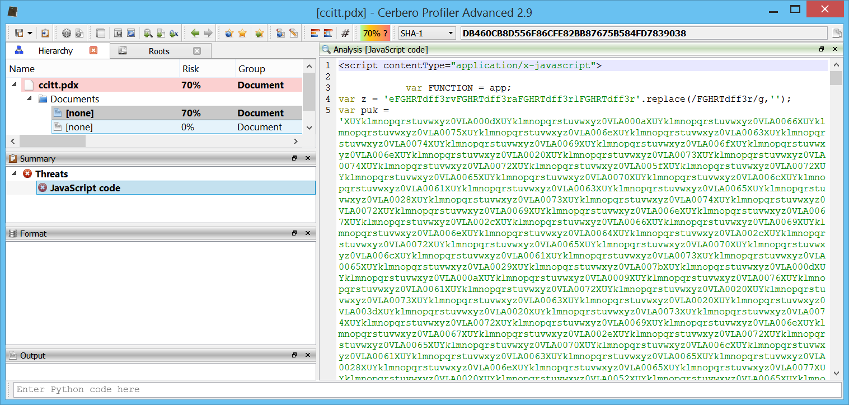Float the Output panel
This screenshot has width=849, height=405.
[x=294, y=355]
